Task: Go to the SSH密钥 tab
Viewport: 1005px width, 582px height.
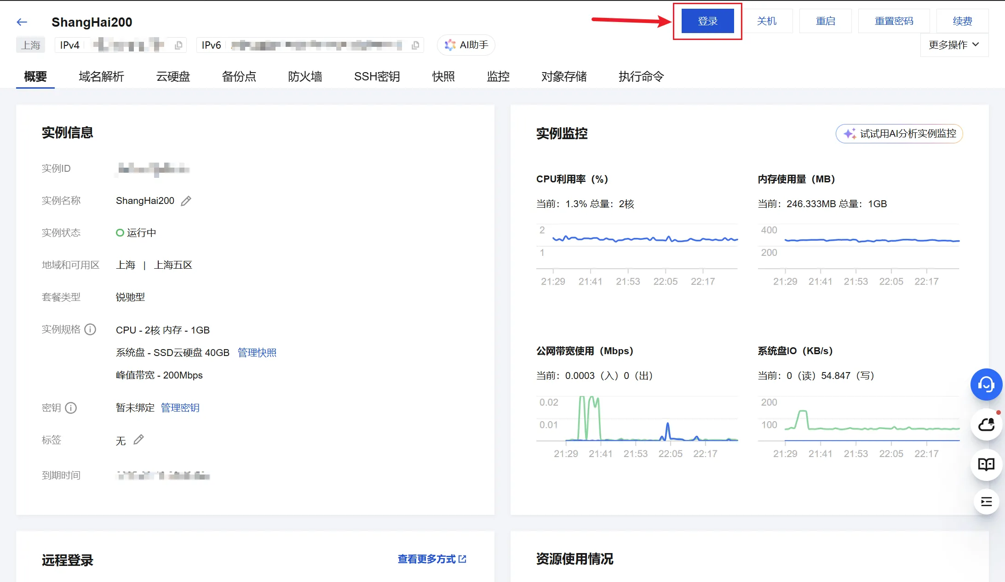Action: click(377, 76)
